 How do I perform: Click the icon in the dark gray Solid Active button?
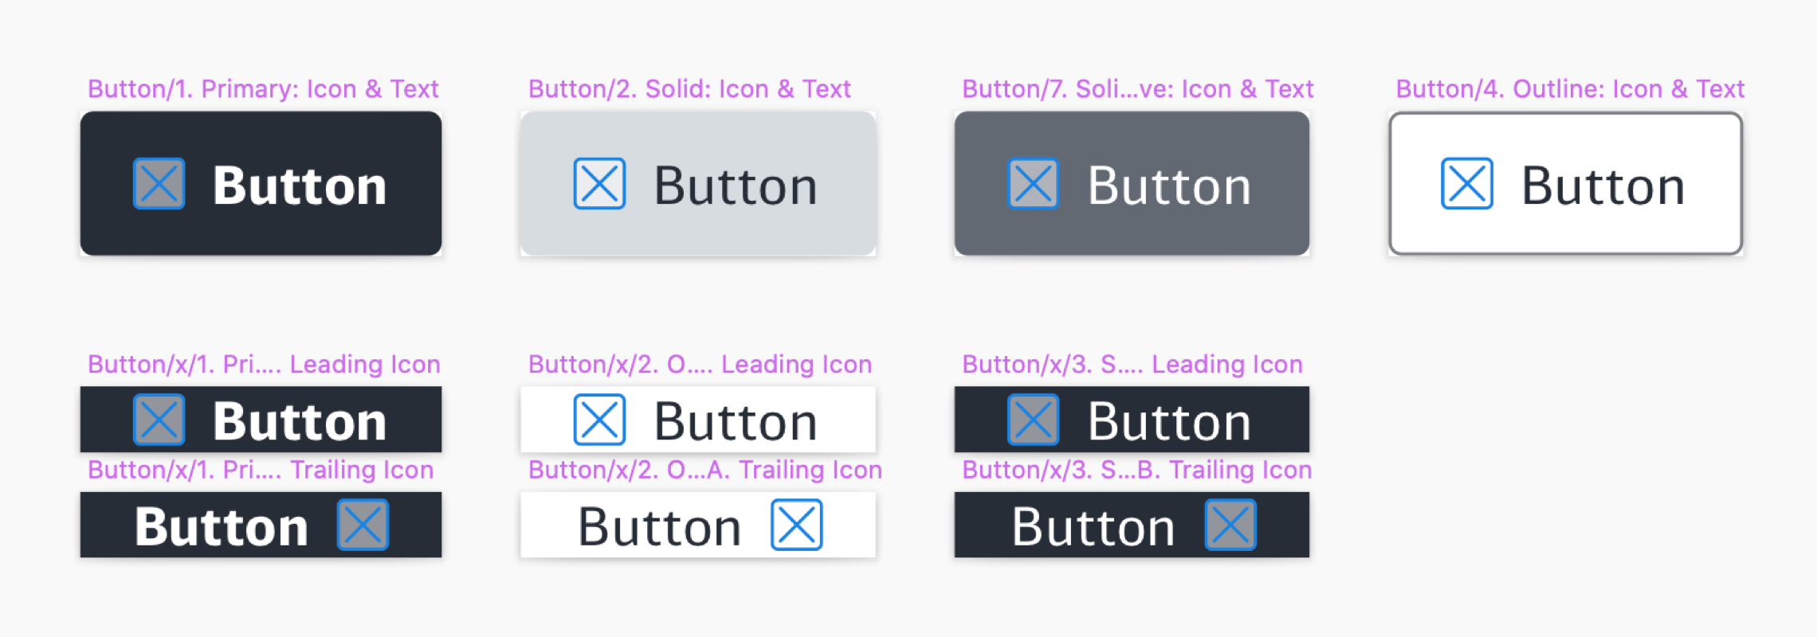[1033, 184]
